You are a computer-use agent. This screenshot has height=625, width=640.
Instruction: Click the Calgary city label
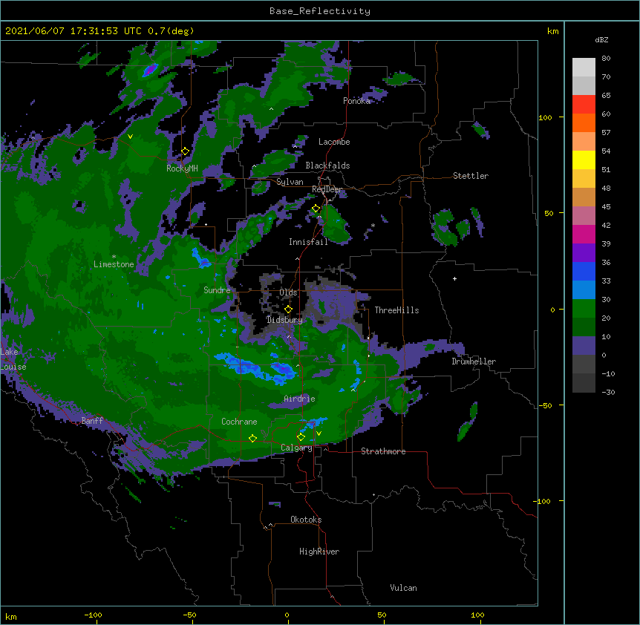(x=296, y=448)
